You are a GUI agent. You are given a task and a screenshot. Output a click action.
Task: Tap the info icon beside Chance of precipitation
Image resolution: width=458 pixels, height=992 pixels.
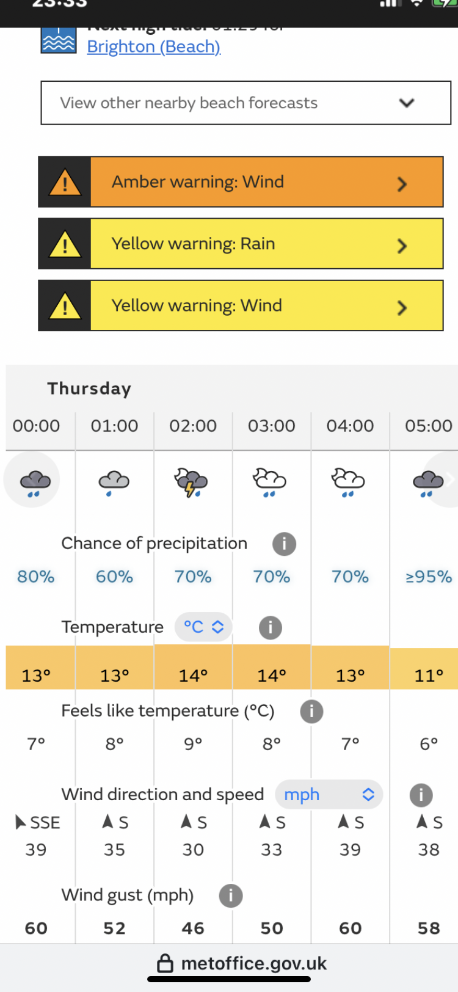[x=284, y=544]
